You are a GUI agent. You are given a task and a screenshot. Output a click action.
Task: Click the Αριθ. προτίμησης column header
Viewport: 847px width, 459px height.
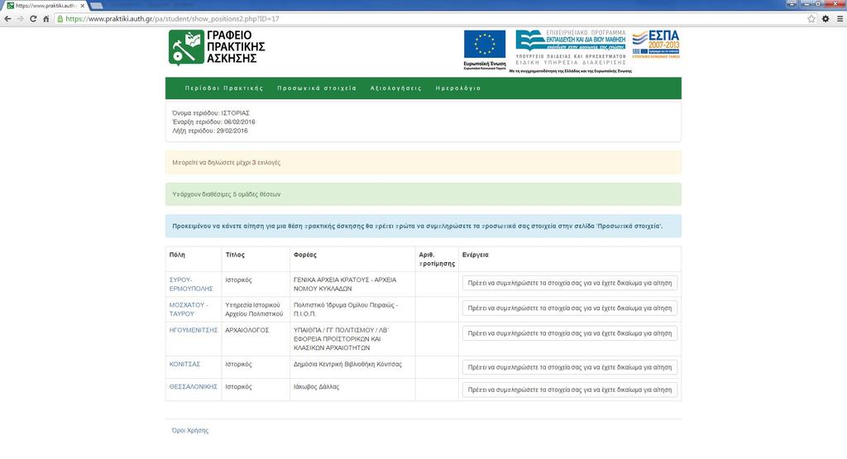click(437, 259)
